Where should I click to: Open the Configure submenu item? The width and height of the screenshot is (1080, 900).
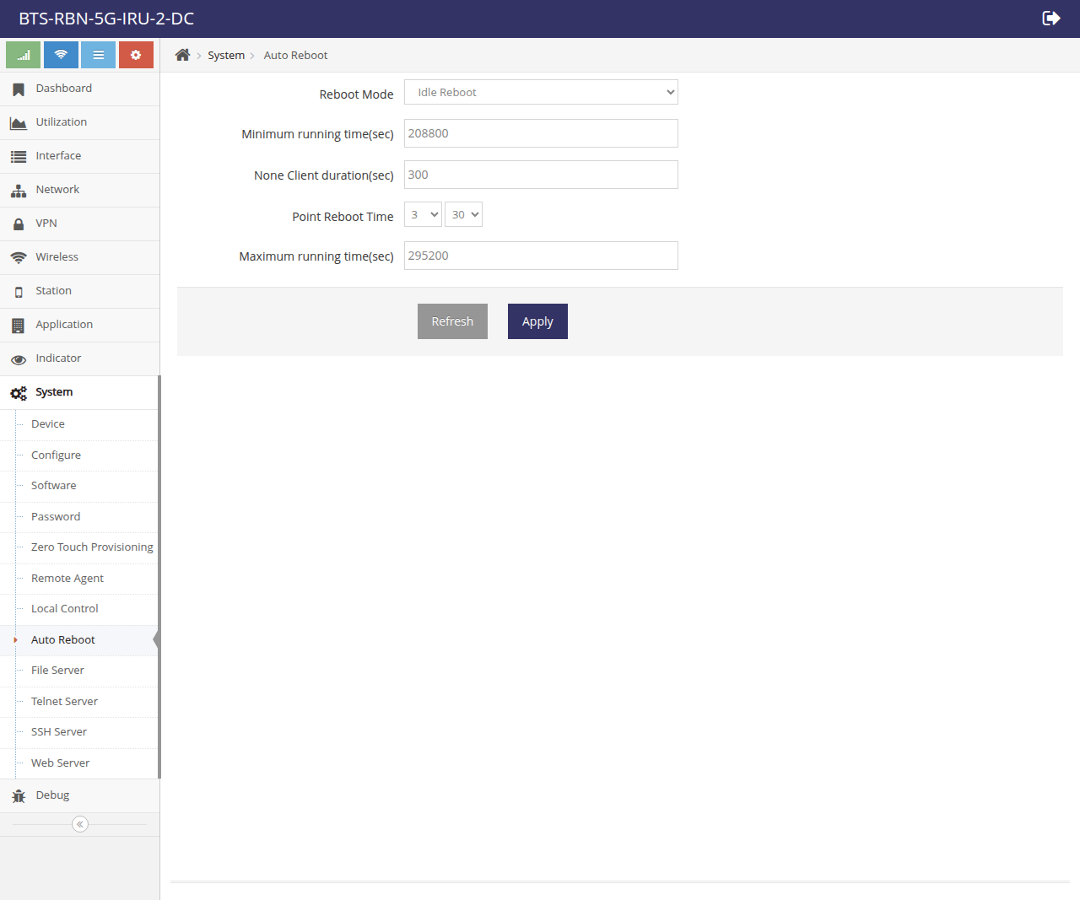(79, 455)
